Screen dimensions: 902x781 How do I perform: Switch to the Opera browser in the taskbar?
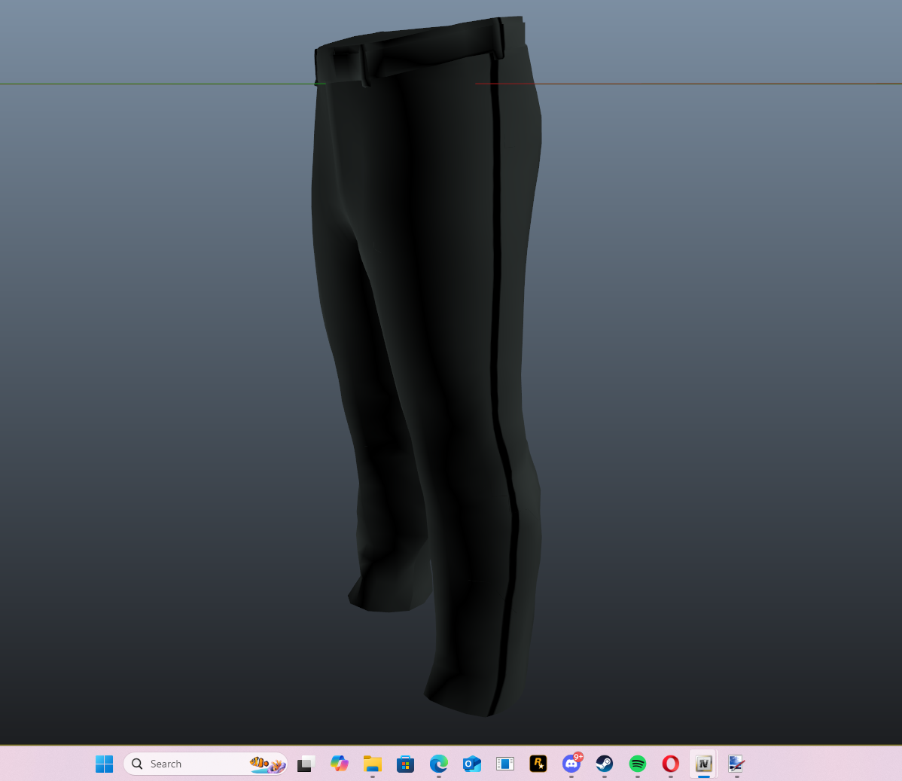coord(670,764)
